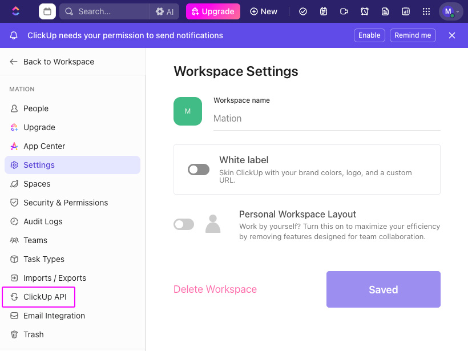Click the Upgrade sidebar icon
The height and width of the screenshot is (351, 468).
click(x=14, y=127)
